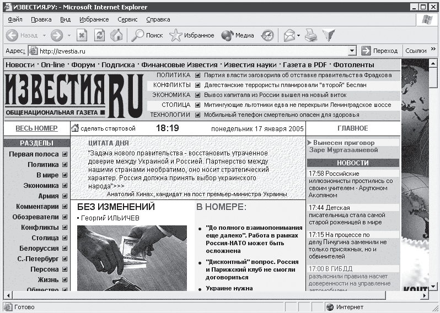Click the hands with money article photo
The width and height of the screenshot is (440, 313).
[132, 258]
